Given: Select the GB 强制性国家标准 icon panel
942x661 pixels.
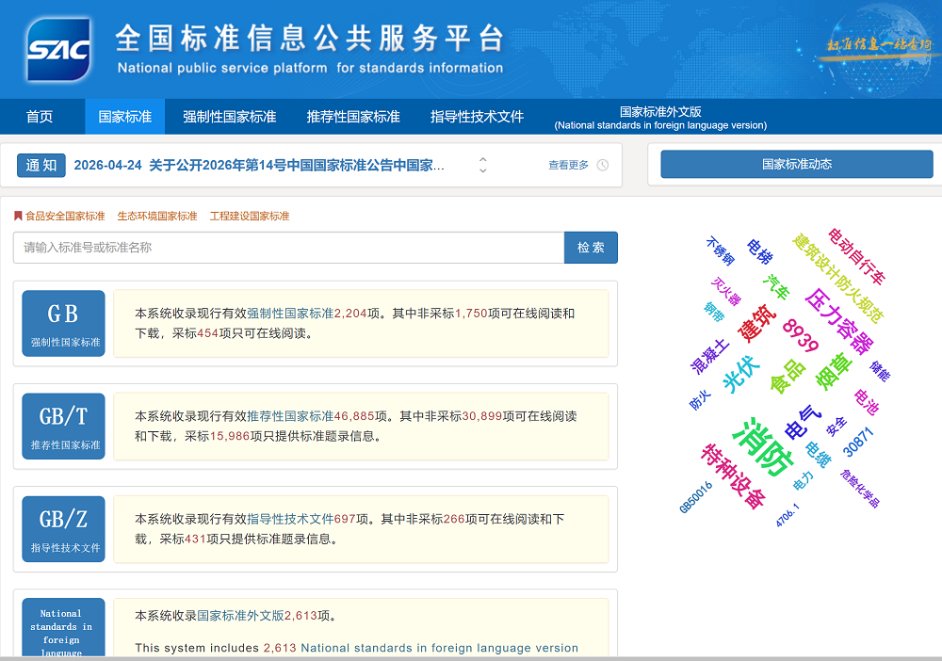Looking at the screenshot, I should coord(62,322).
